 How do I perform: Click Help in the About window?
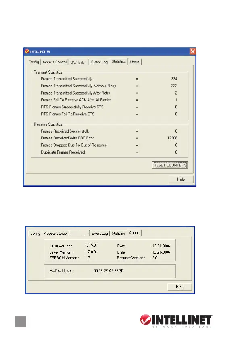[x=179, y=287]
